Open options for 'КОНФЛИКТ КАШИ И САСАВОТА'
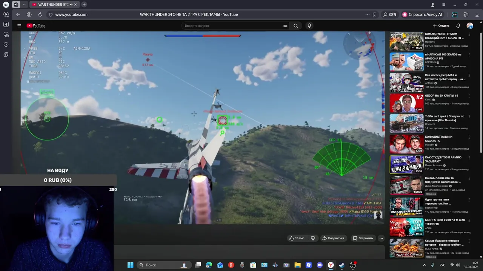 469,137
